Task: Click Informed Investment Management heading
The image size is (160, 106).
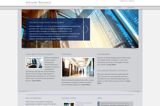Action: click(x=47, y=23)
